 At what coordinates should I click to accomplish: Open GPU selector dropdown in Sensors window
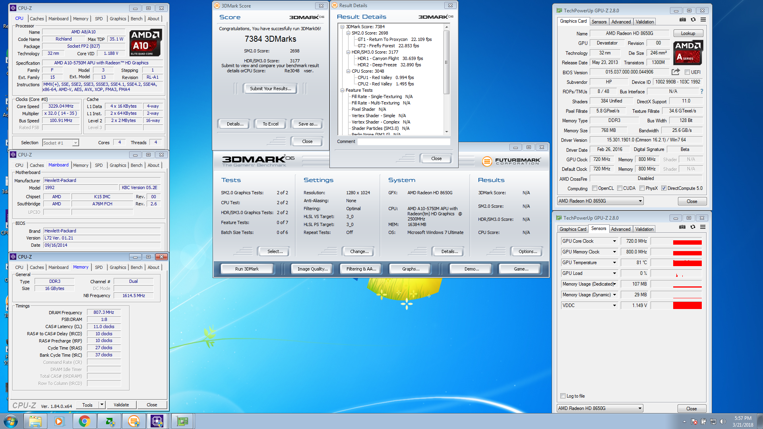[x=600, y=408]
